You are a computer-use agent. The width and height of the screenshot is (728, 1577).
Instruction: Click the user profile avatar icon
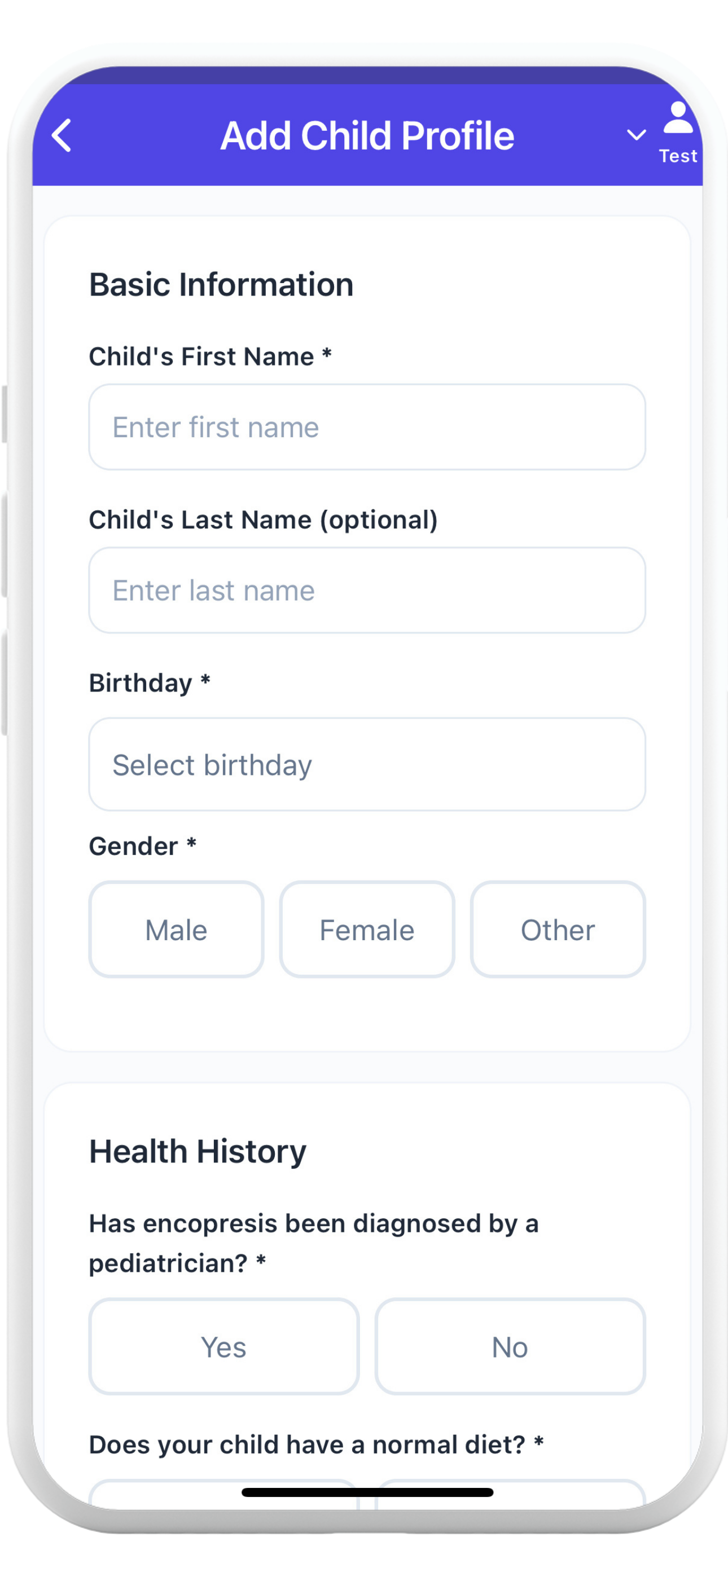[678, 118]
